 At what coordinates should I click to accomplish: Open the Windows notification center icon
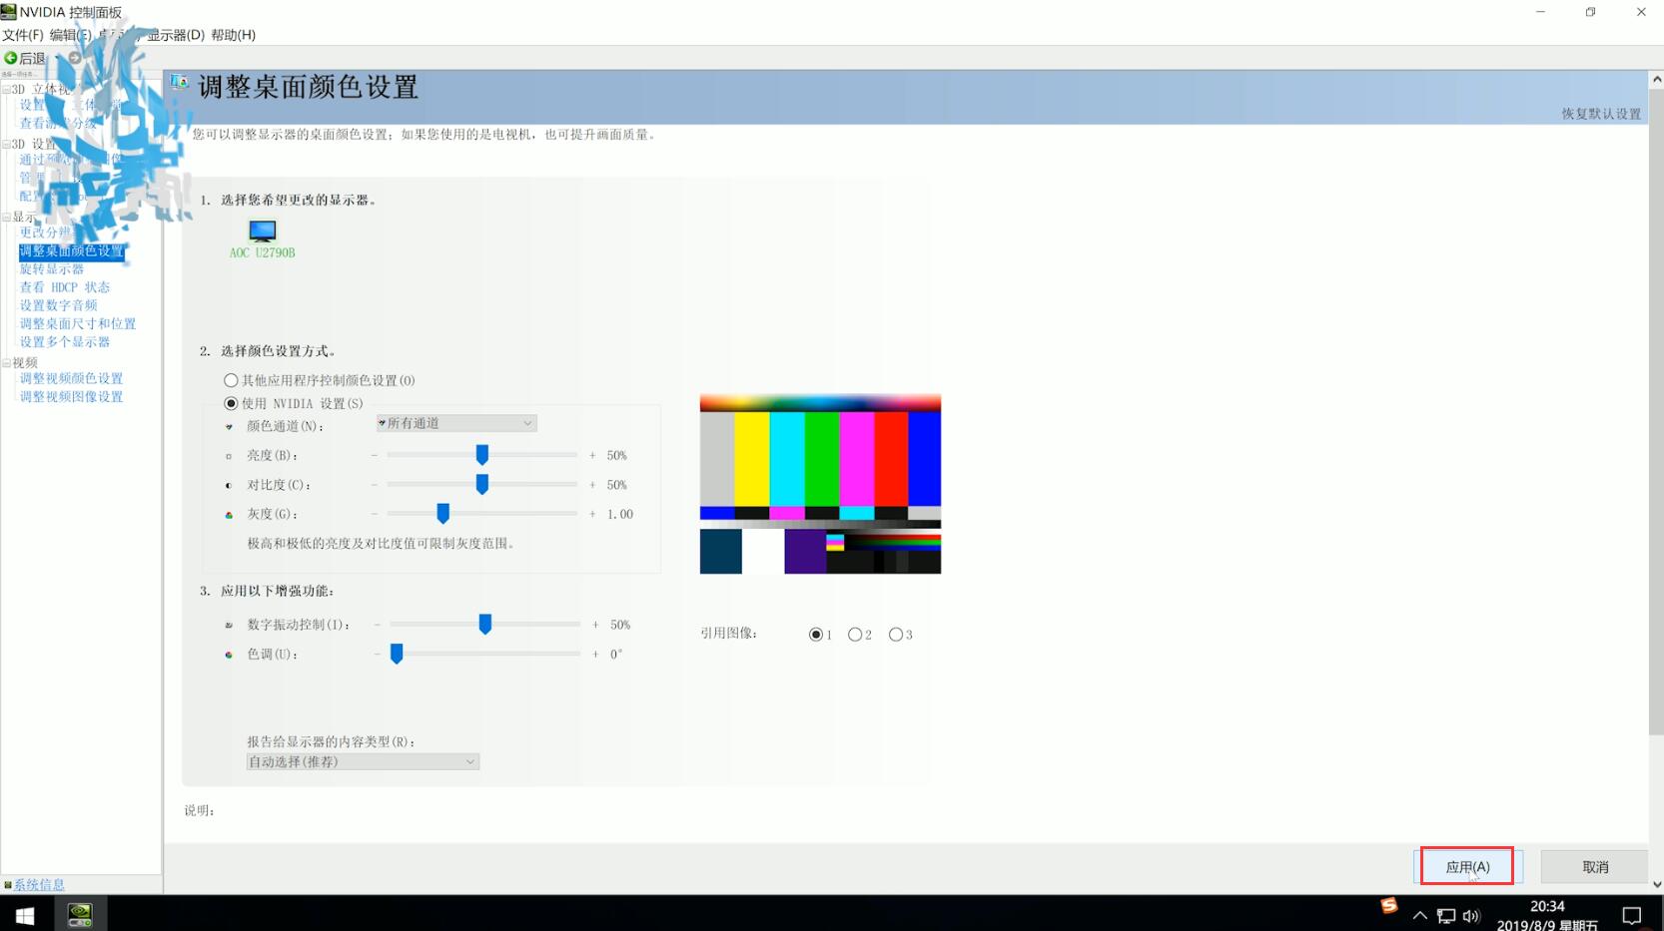click(x=1632, y=916)
